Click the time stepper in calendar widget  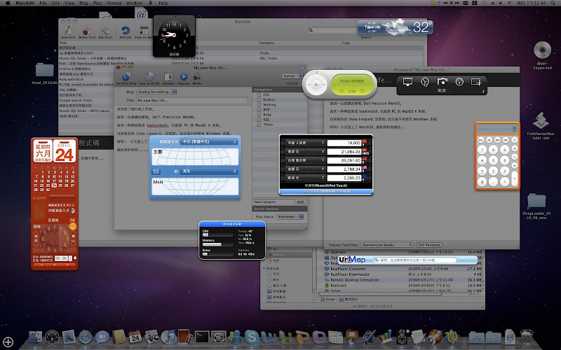[71, 258]
